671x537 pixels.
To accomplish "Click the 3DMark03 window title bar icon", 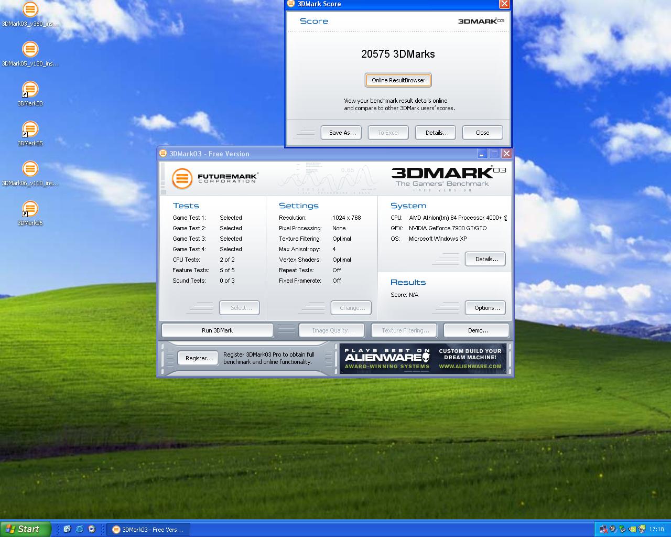I will pyautogui.click(x=163, y=154).
